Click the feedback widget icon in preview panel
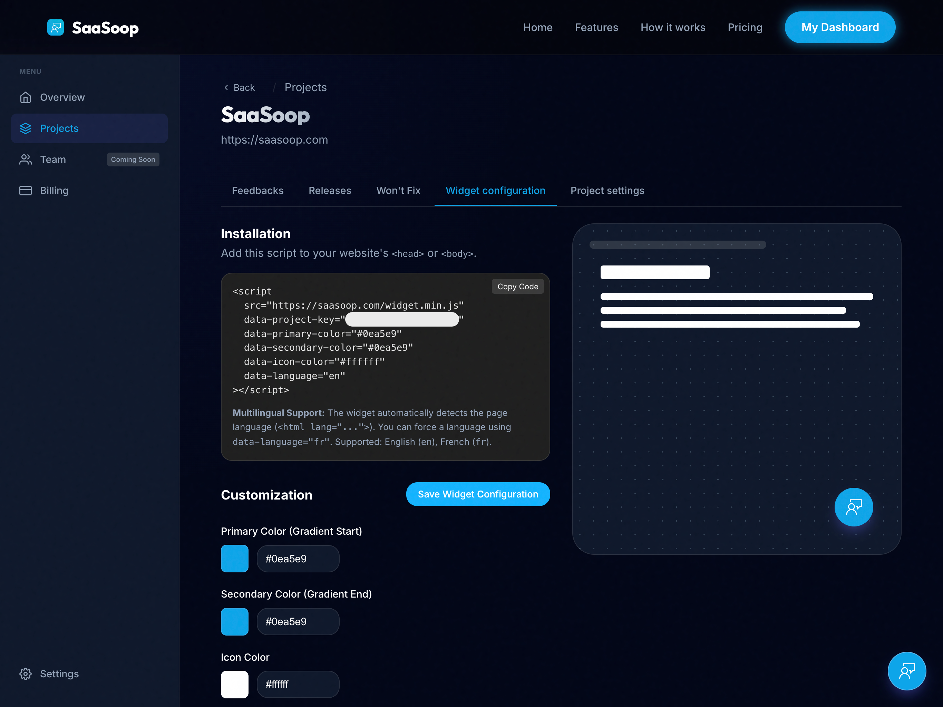 854,507
